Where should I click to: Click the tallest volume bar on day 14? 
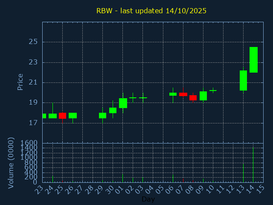pos(253,165)
